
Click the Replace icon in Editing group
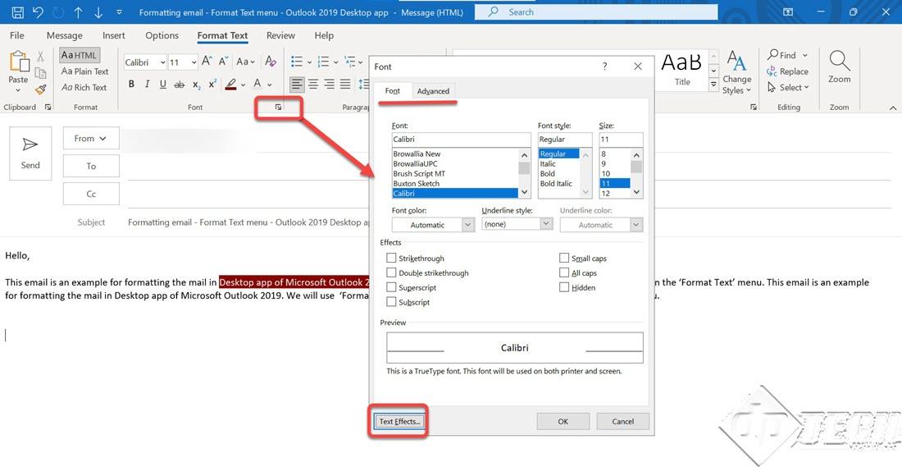787,71
